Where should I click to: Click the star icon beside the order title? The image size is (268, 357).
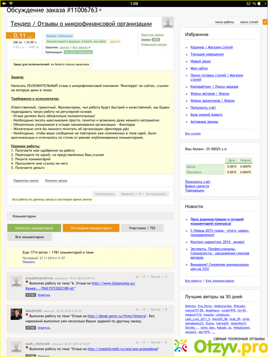[x=101, y=9]
